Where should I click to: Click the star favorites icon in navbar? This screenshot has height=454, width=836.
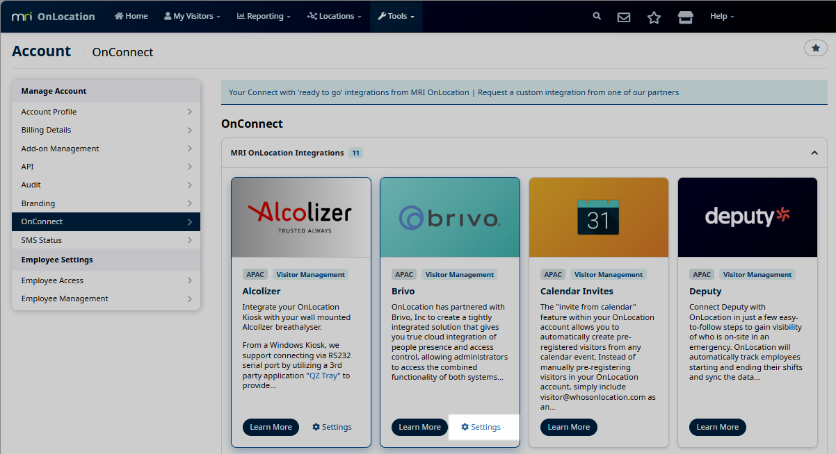click(654, 17)
